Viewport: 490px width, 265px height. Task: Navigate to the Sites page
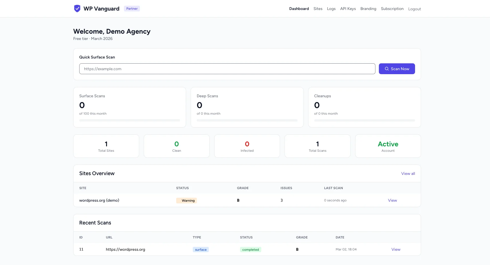pos(318,9)
